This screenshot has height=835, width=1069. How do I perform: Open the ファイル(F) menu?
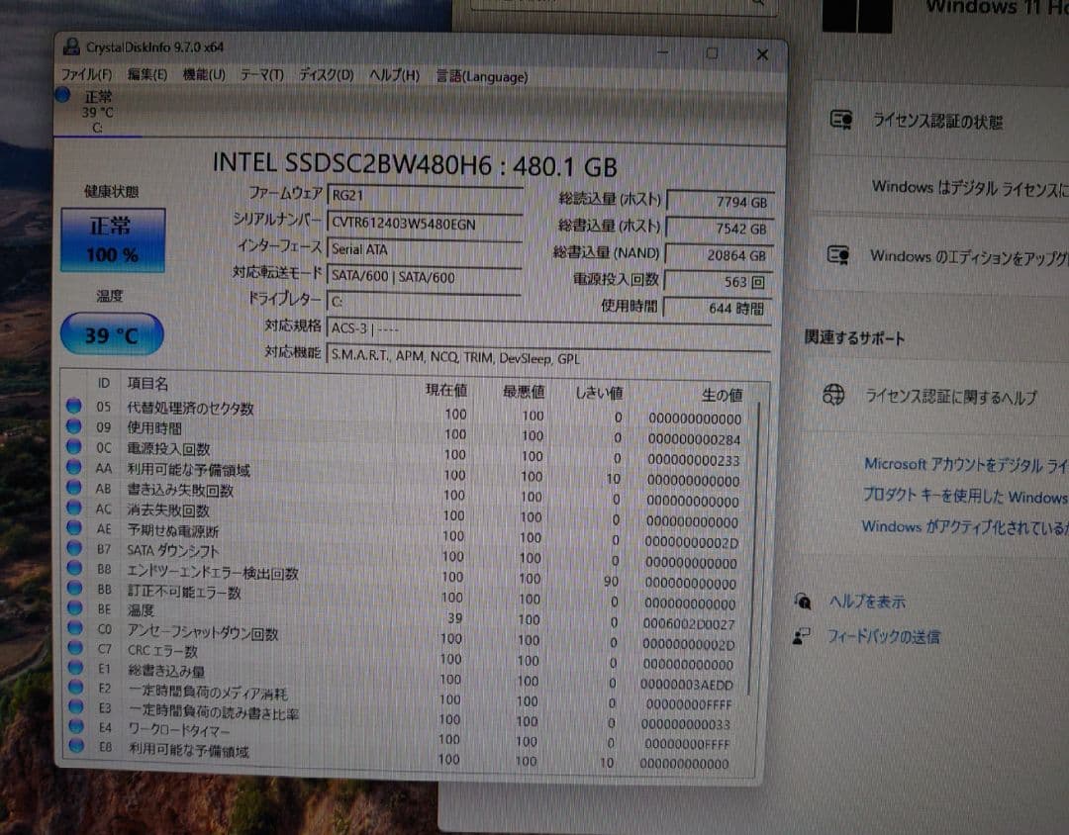[x=86, y=74]
